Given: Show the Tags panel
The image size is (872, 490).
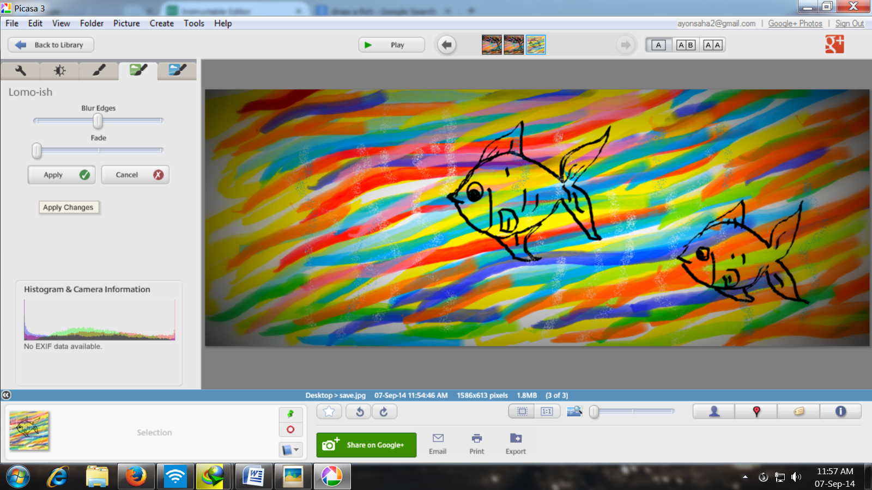Looking at the screenshot, I should (x=799, y=412).
